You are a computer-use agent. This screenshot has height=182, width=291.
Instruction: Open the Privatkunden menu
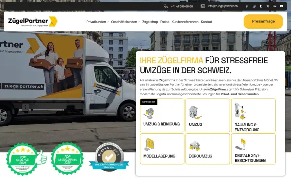96,22
